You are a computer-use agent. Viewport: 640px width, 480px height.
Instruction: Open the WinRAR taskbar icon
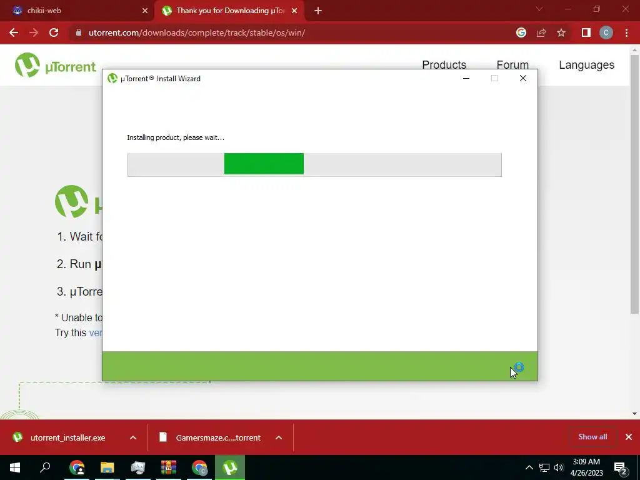169,467
